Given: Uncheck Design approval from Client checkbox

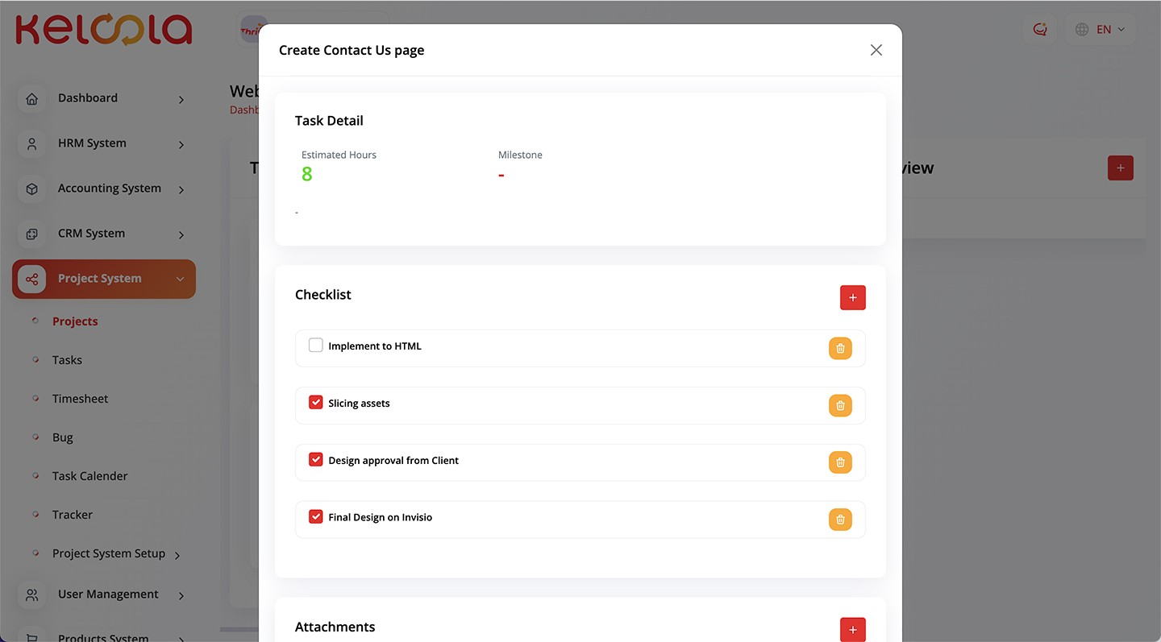Looking at the screenshot, I should click(316, 459).
